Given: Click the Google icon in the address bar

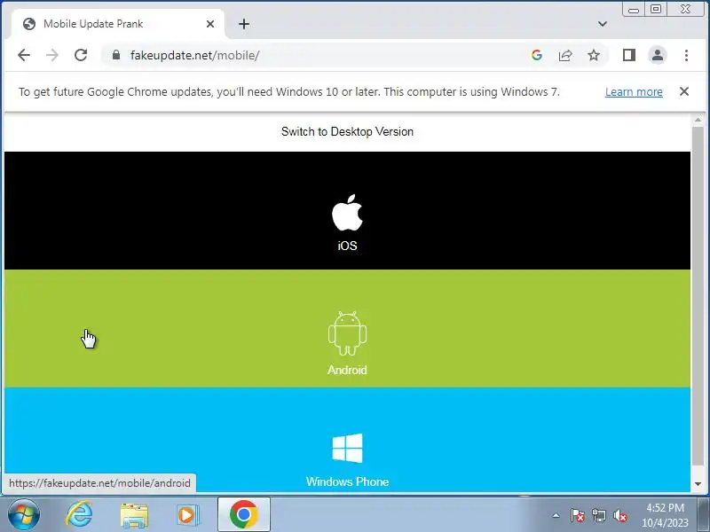Looking at the screenshot, I should 537,55.
